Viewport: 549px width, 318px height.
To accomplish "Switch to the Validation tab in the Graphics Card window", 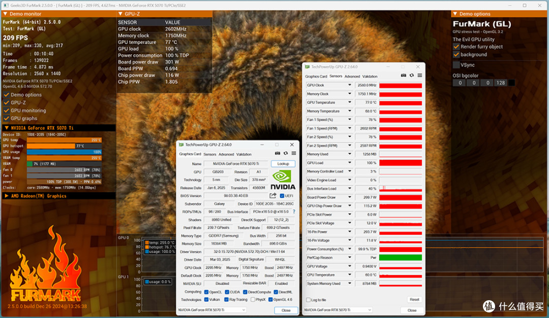I will point(243,154).
